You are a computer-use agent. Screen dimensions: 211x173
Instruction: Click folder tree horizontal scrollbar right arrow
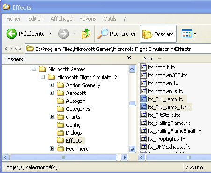click(x=124, y=157)
